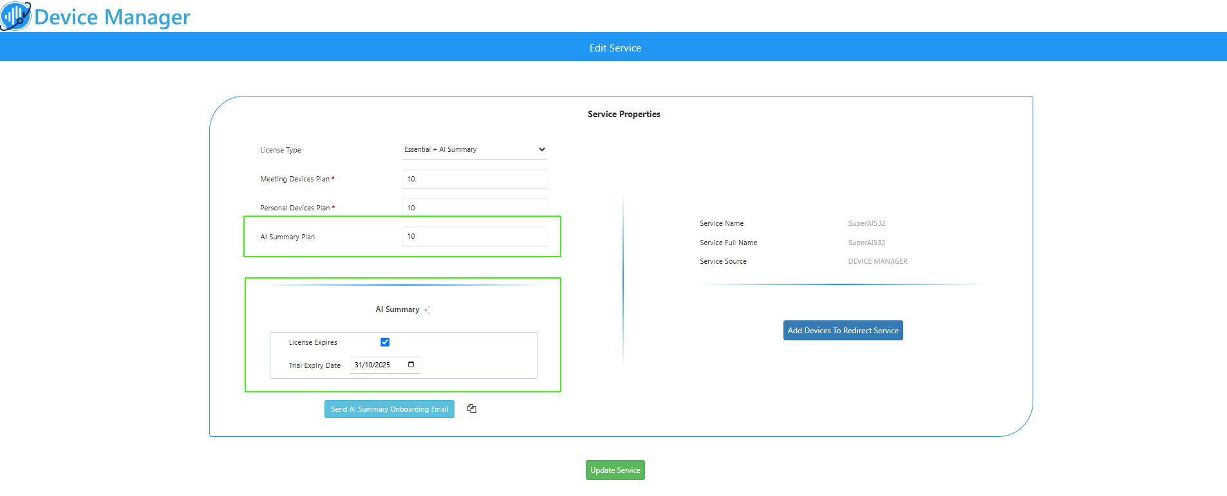Image resolution: width=1227 pixels, height=496 pixels.
Task: Click the DEVICE MANAGER service source value
Action: point(878,261)
